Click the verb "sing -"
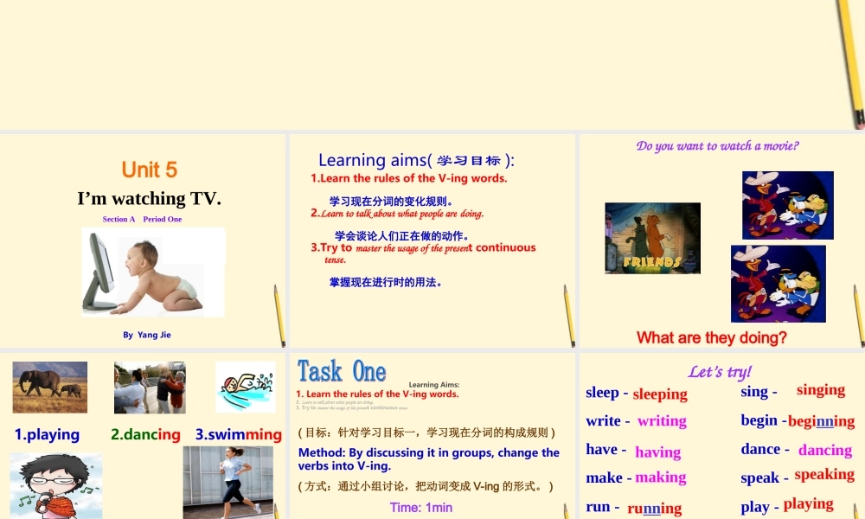The height and width of the screenshot is (519, 865). [x=759, y=392]
